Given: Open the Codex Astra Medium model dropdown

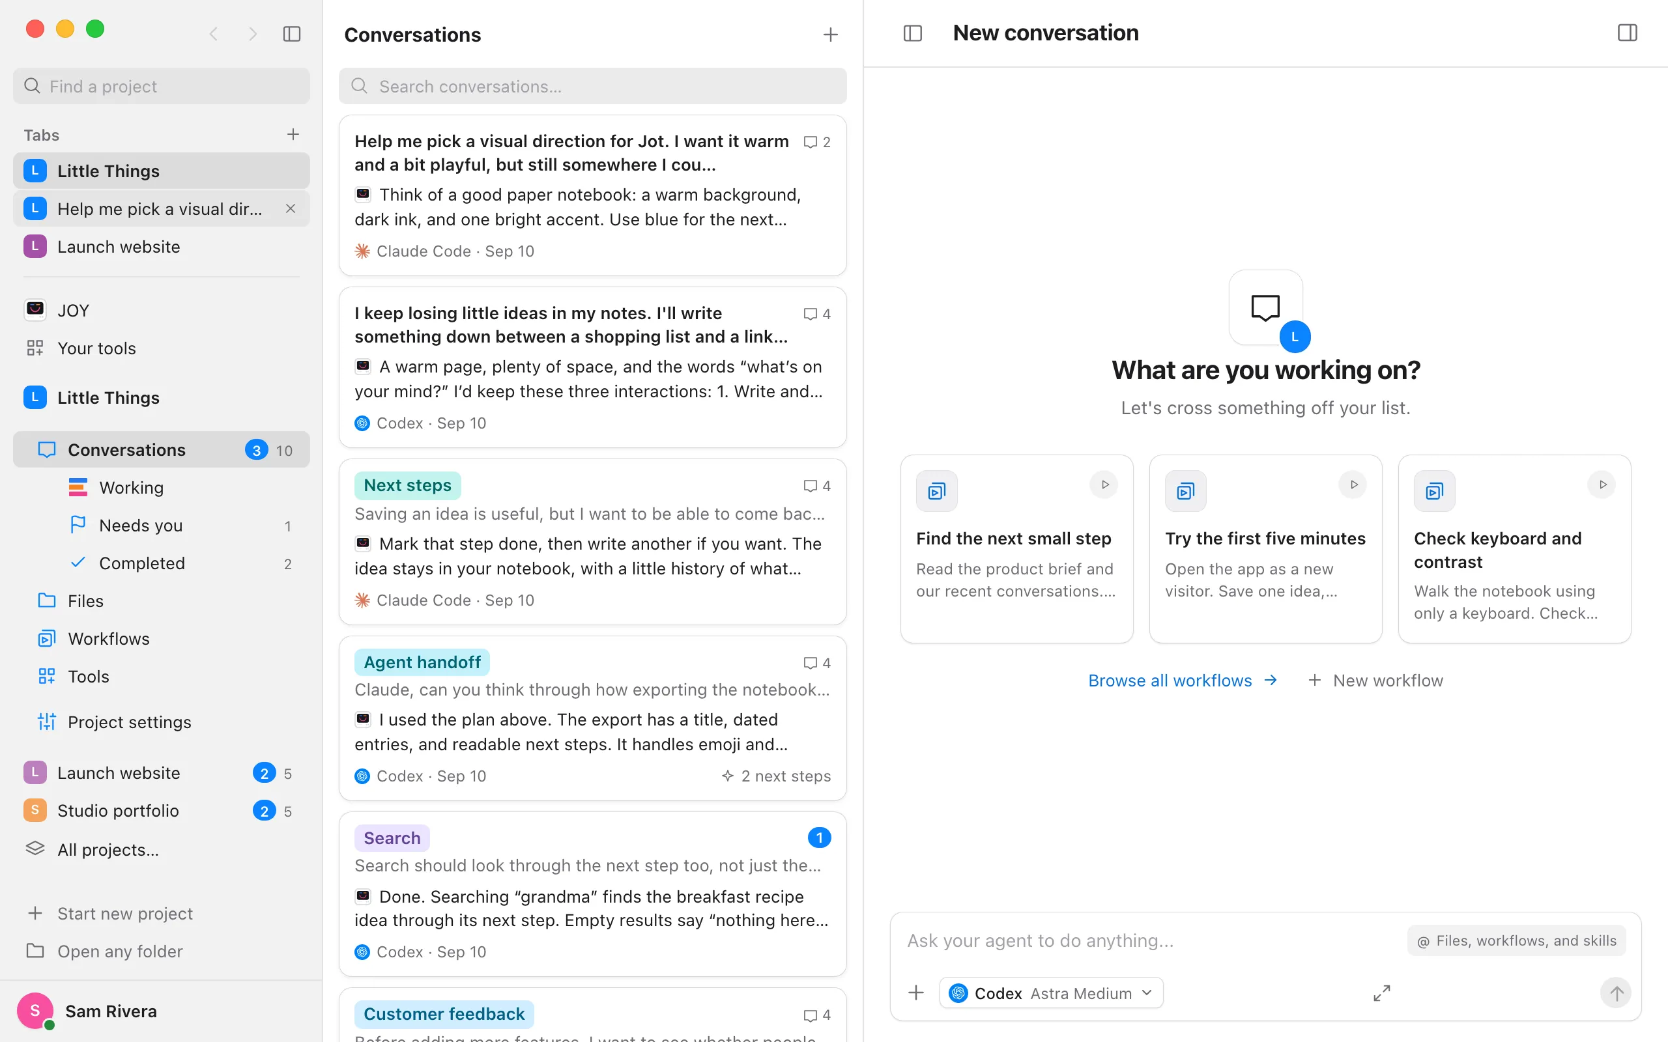Looking at the screenshot, I should coord(1051,993).
